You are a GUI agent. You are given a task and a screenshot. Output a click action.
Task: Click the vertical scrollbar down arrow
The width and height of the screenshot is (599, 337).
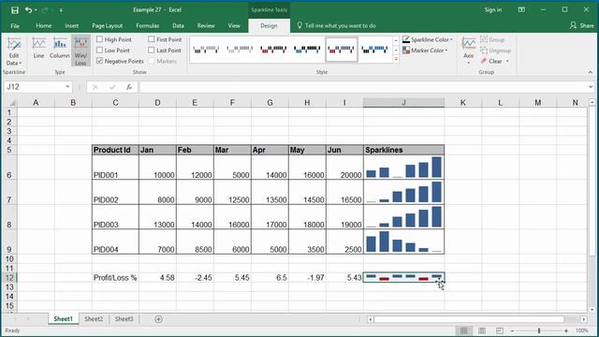(x=592, y=310)
